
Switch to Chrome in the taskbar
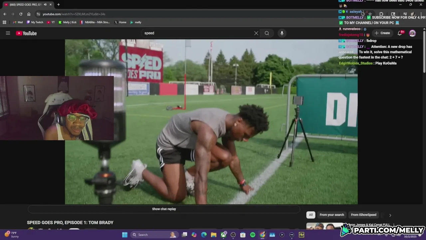(x=263, y=235)
